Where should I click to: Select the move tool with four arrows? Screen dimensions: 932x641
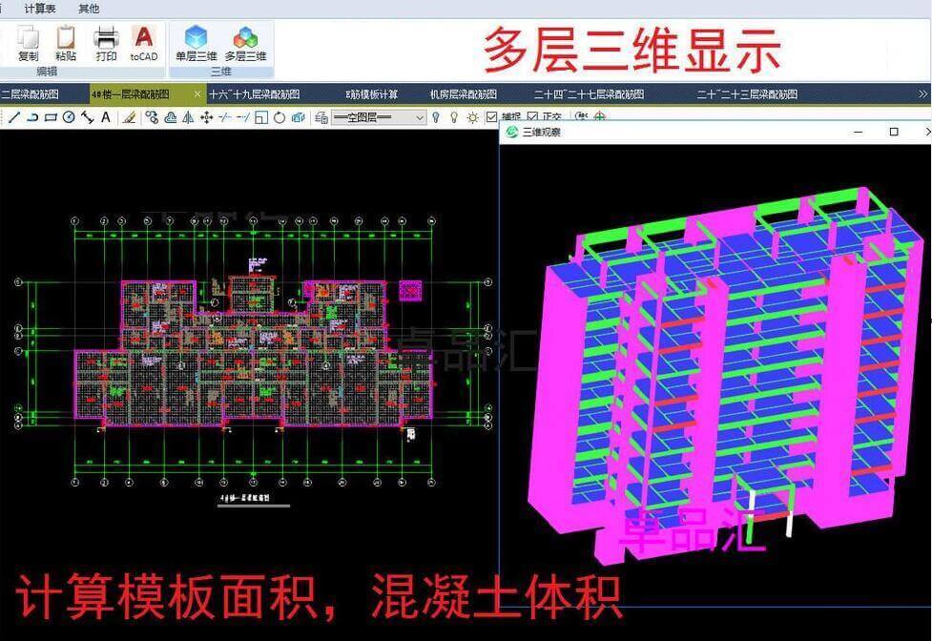pos(206,117)
